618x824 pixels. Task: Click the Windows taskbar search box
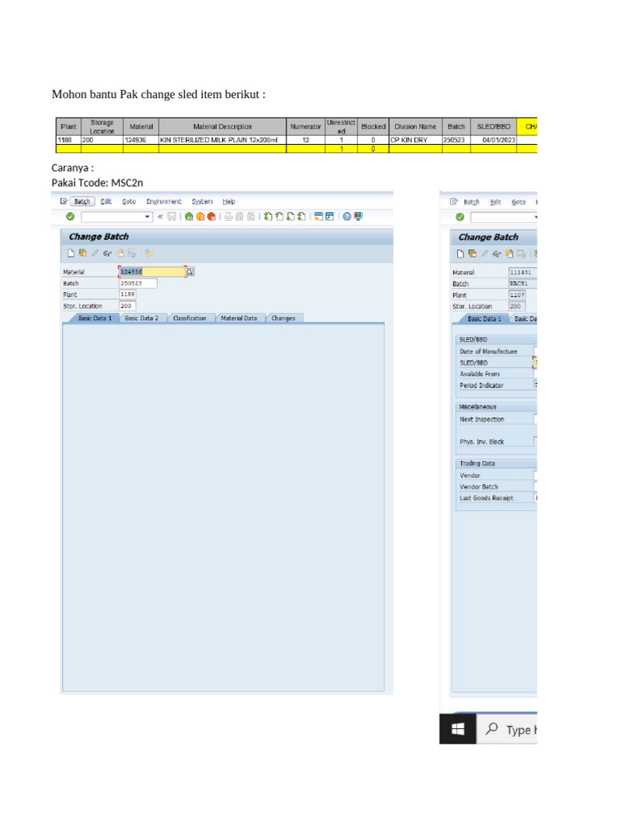507,729
